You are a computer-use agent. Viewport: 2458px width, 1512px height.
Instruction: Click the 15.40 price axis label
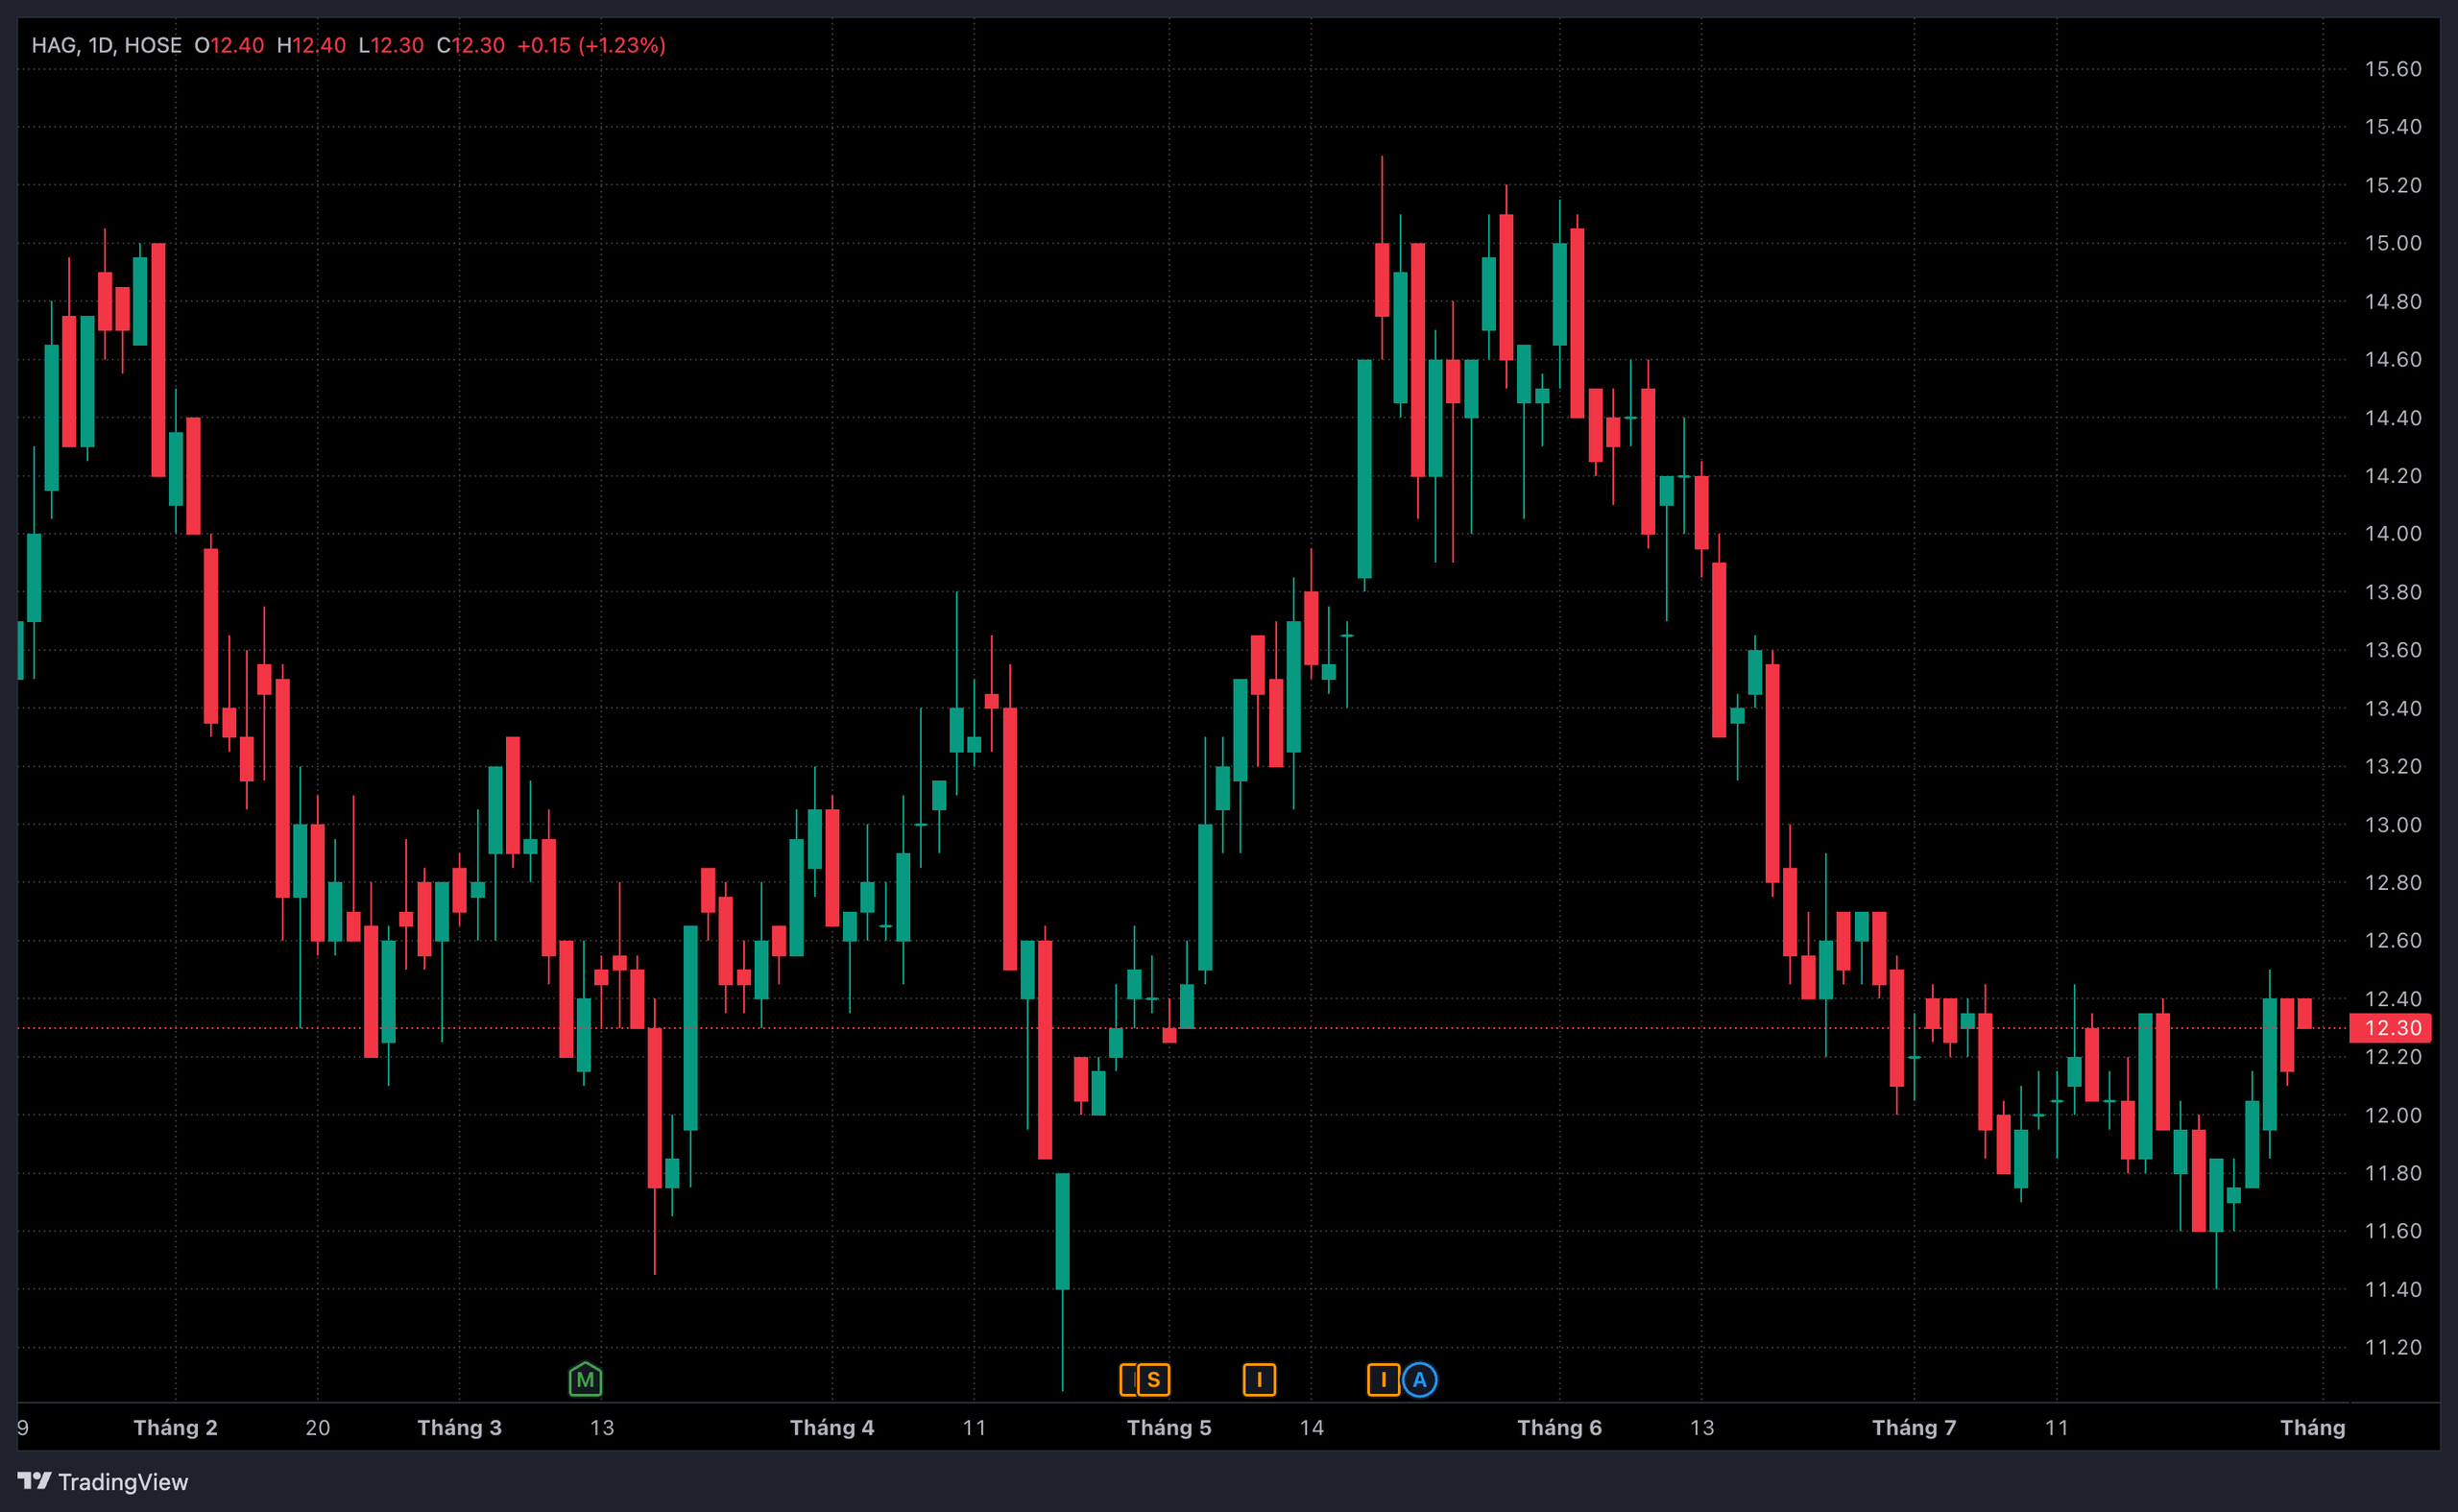[x=2392, y=127]
